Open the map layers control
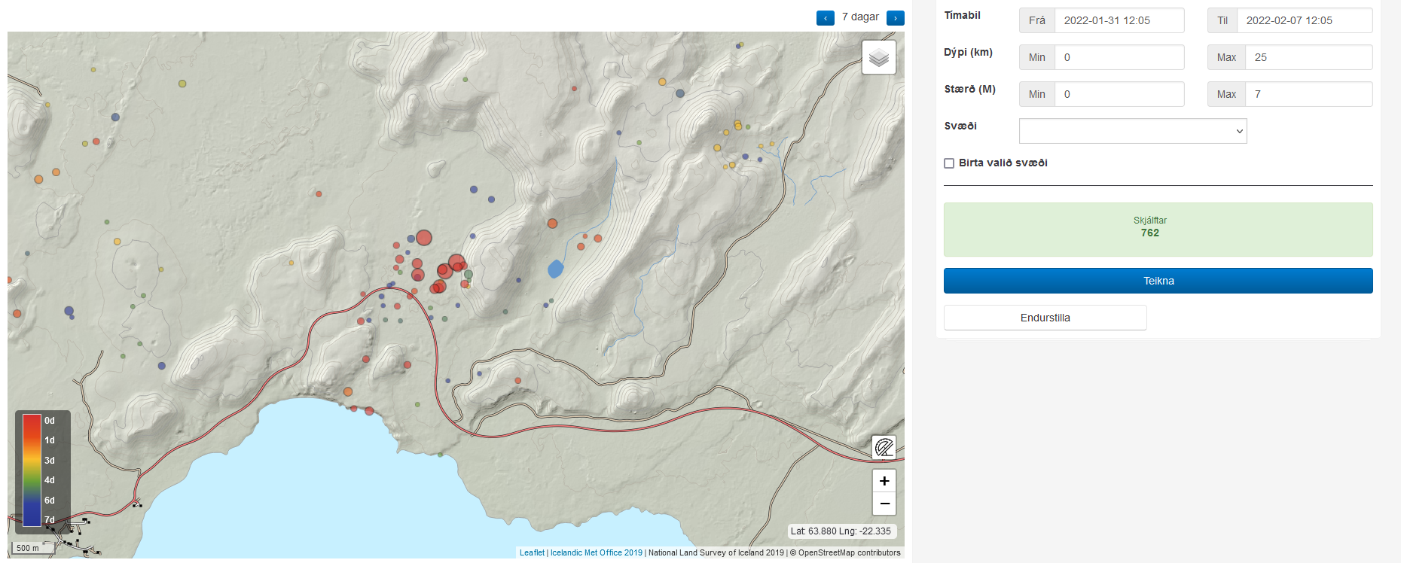The height and width of the screenshot is (563, 1401). [878, 57]
